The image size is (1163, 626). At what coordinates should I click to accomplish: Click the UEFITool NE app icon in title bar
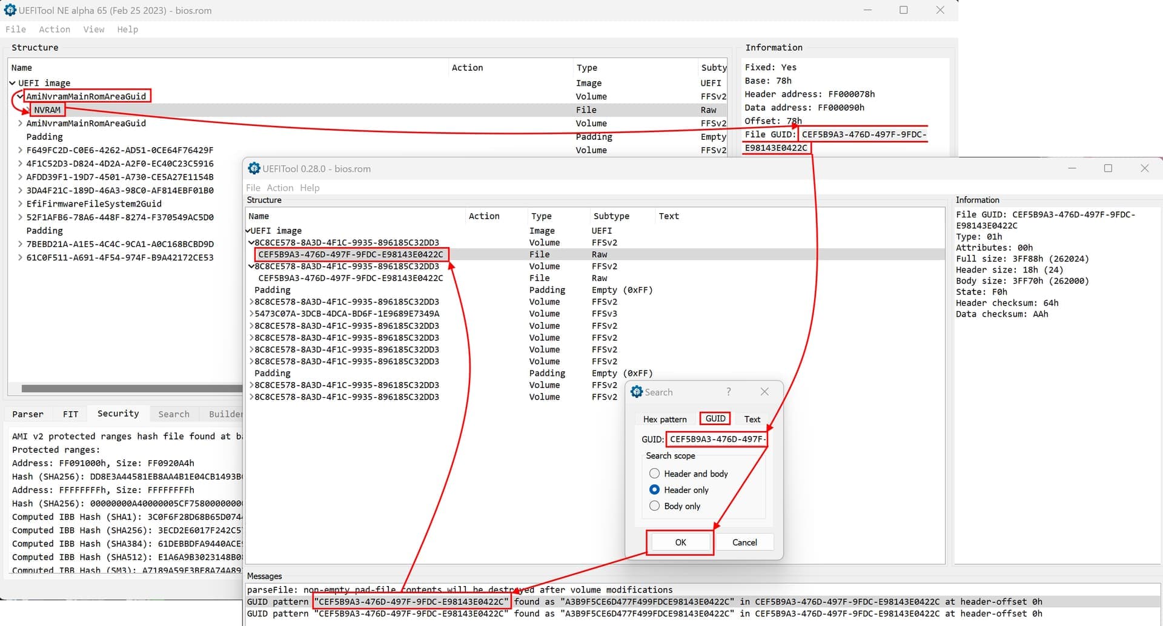click(x=10, y=10)
